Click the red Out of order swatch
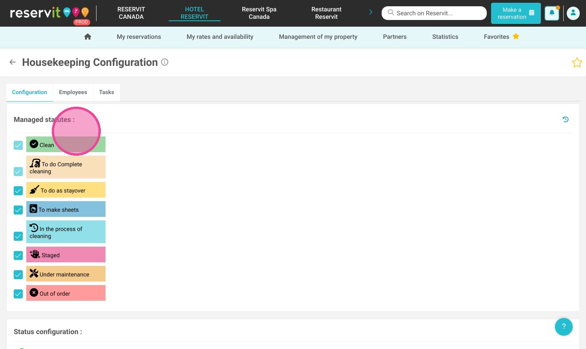The image size is (586, 349). (x=66, y=293)
